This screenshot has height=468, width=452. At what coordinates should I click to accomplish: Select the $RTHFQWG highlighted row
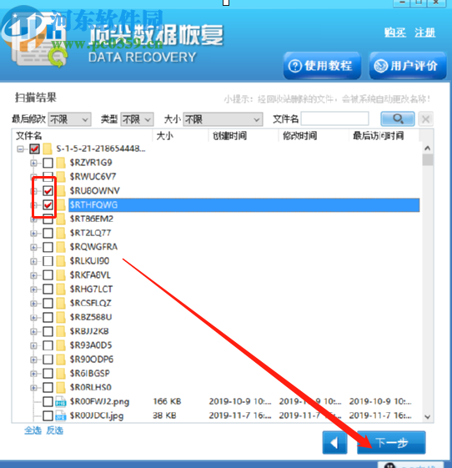point(244,204)
